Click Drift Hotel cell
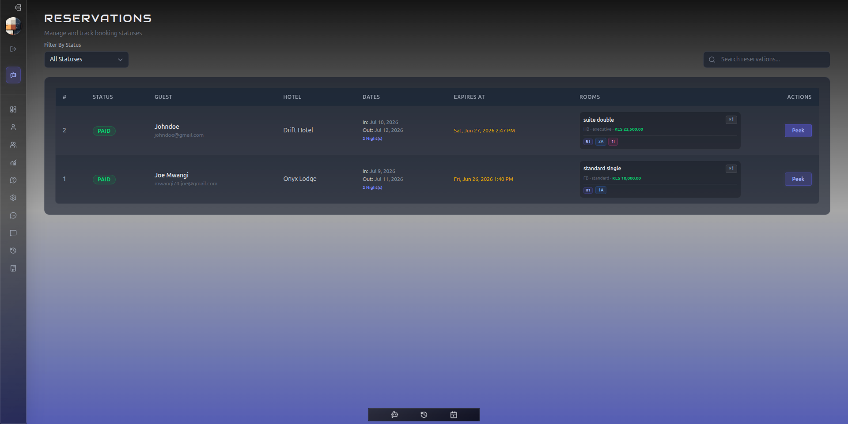 click(298, 130)
